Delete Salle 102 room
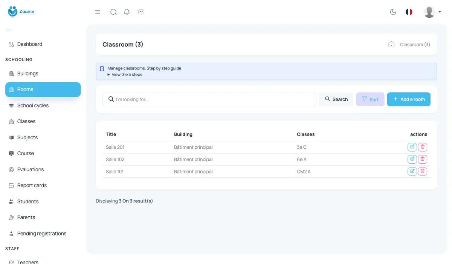The image size is (452, 264). (x=423, y=159)
